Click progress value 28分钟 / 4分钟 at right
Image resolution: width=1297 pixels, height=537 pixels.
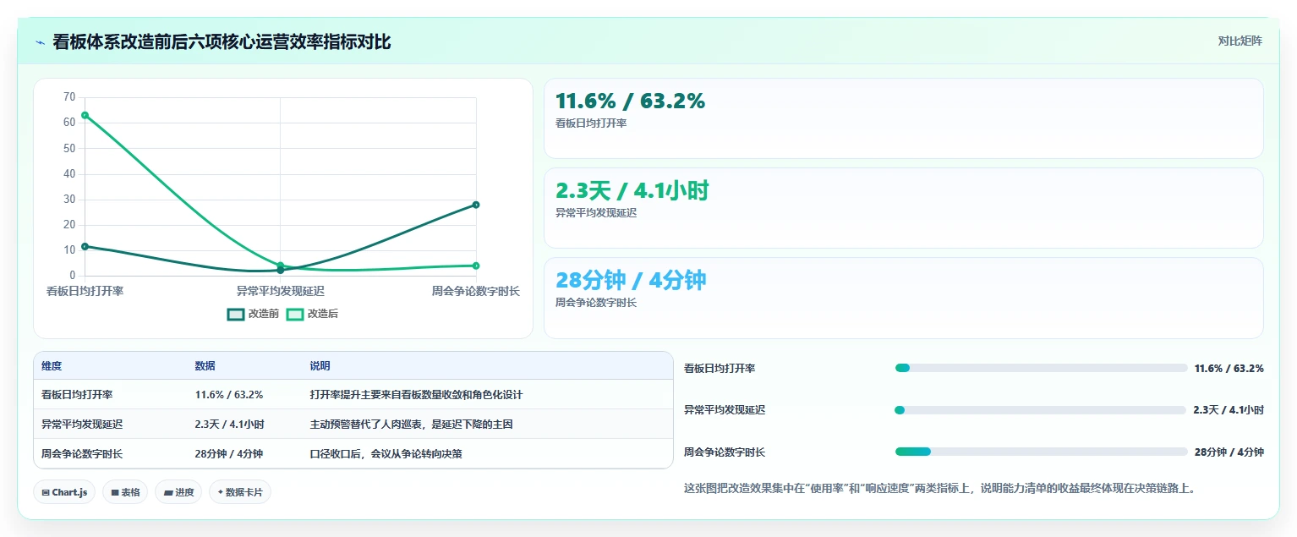pyautogui.click(x=1229, y=452)
